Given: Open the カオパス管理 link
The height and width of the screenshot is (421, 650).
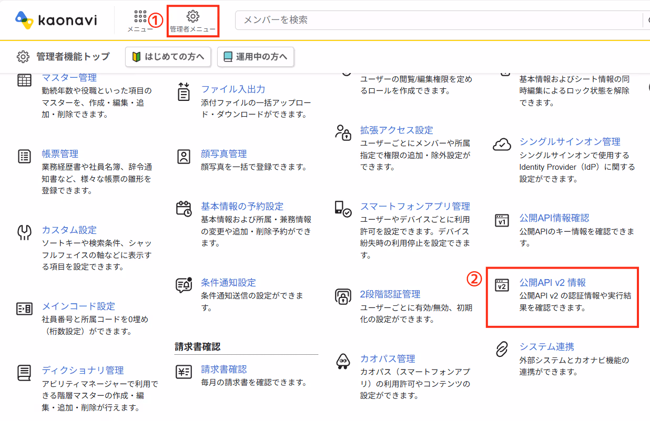Looking at the screenshot, I should point(388,359).
